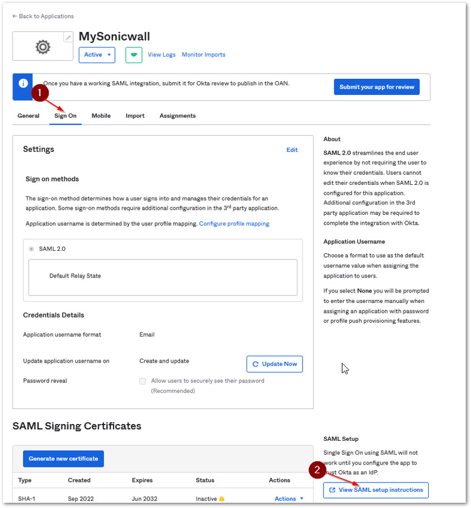Viewport: 471px width, 508px height.
Task: Open the Active status dropdown
Action: pyautogui.click(x=97, y=55)
